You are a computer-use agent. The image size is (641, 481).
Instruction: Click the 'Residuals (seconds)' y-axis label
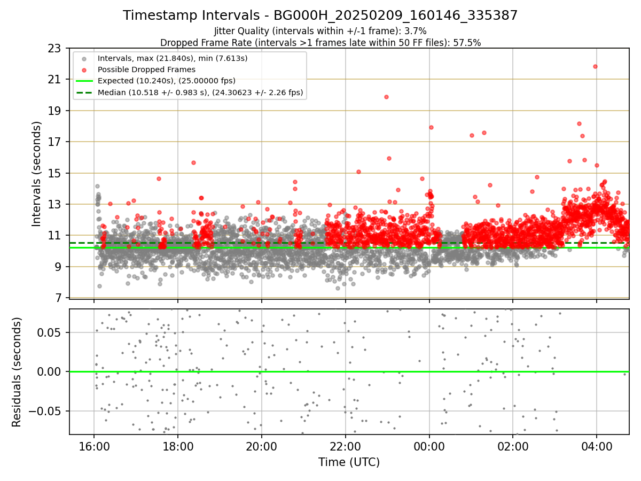point(17,372)
